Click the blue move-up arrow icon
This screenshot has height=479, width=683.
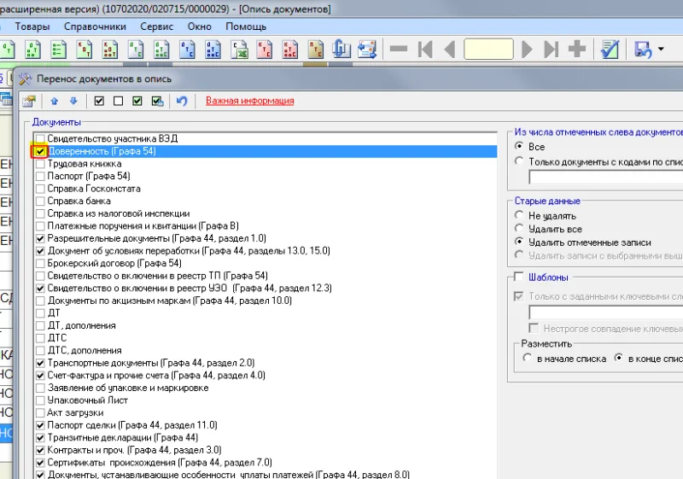coord(54,101)
